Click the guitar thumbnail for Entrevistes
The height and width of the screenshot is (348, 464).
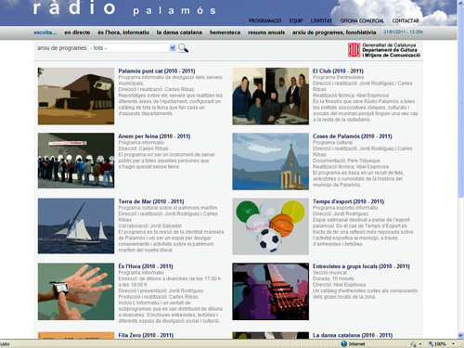pos(270,291)
